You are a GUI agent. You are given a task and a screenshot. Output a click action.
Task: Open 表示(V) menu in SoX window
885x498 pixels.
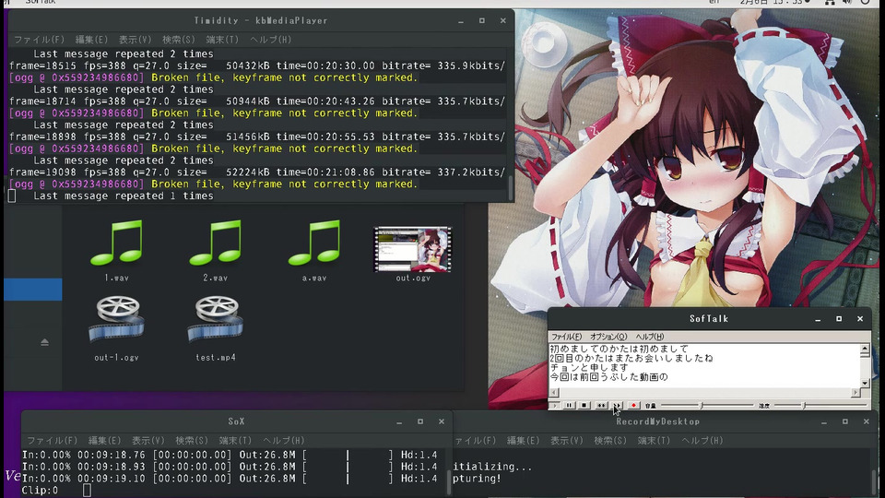(x=147, y=441)
